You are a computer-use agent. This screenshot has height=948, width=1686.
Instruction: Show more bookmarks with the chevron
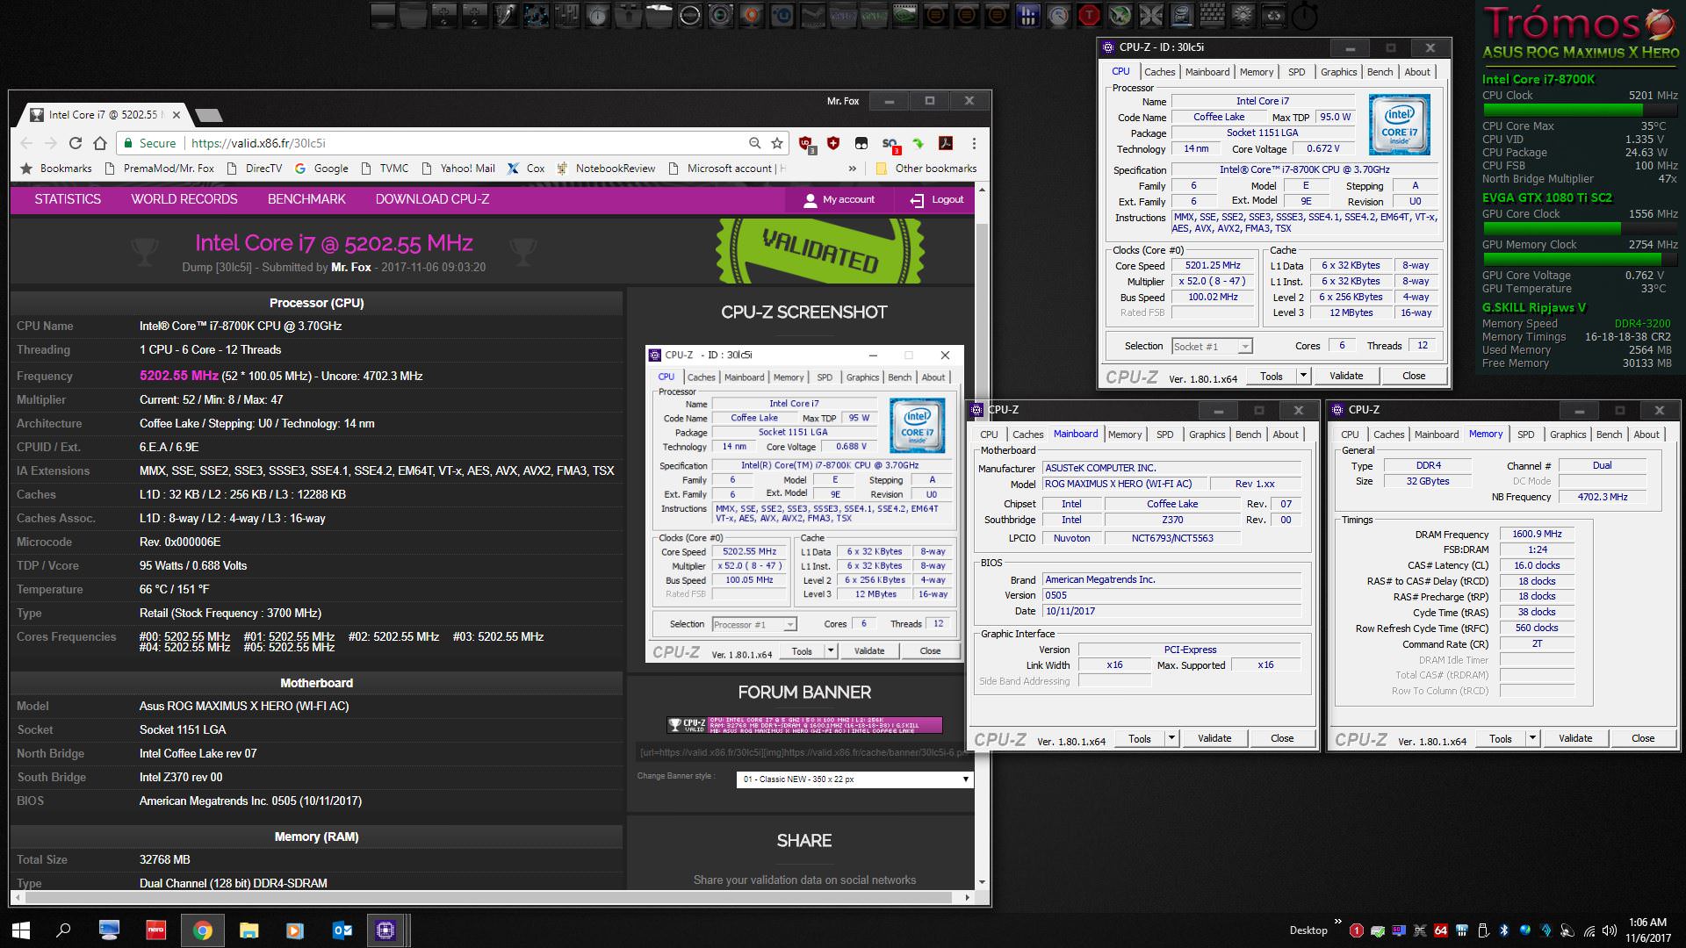(x=852, y=169)
